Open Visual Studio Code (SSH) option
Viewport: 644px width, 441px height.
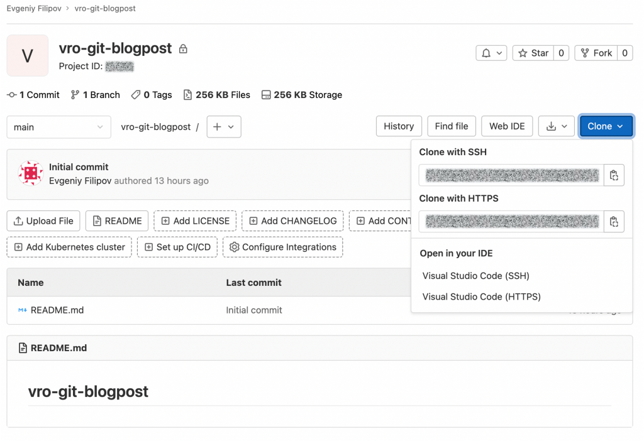pos(475,276)
